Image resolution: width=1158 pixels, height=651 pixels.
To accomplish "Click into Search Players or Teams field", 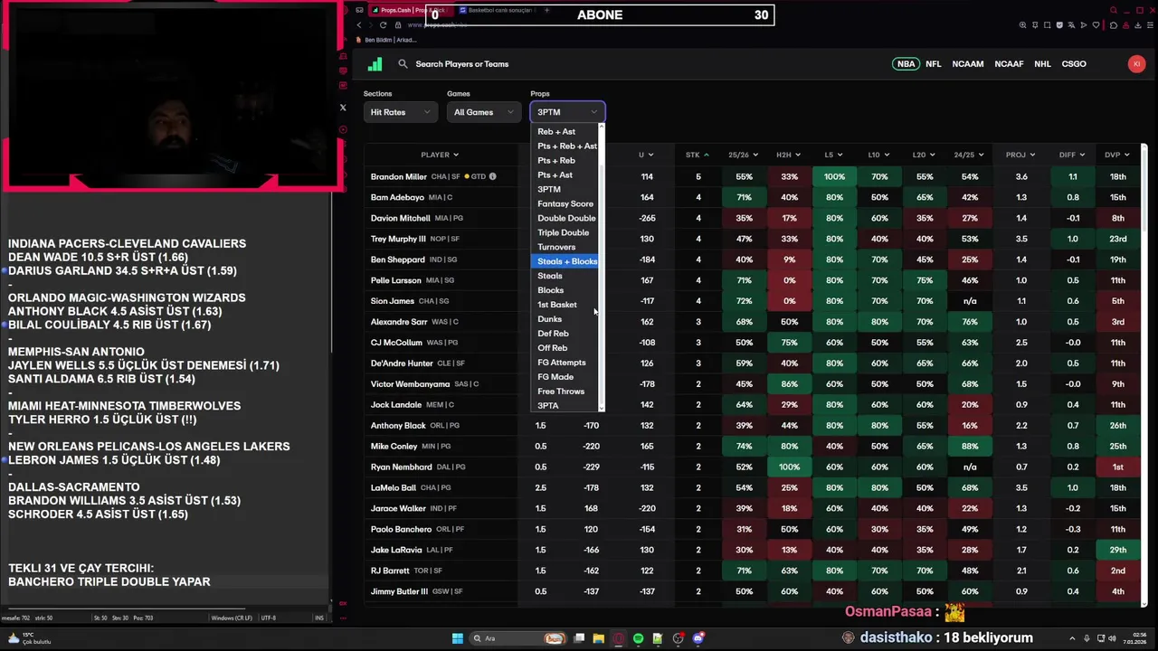I will [461, 64].
